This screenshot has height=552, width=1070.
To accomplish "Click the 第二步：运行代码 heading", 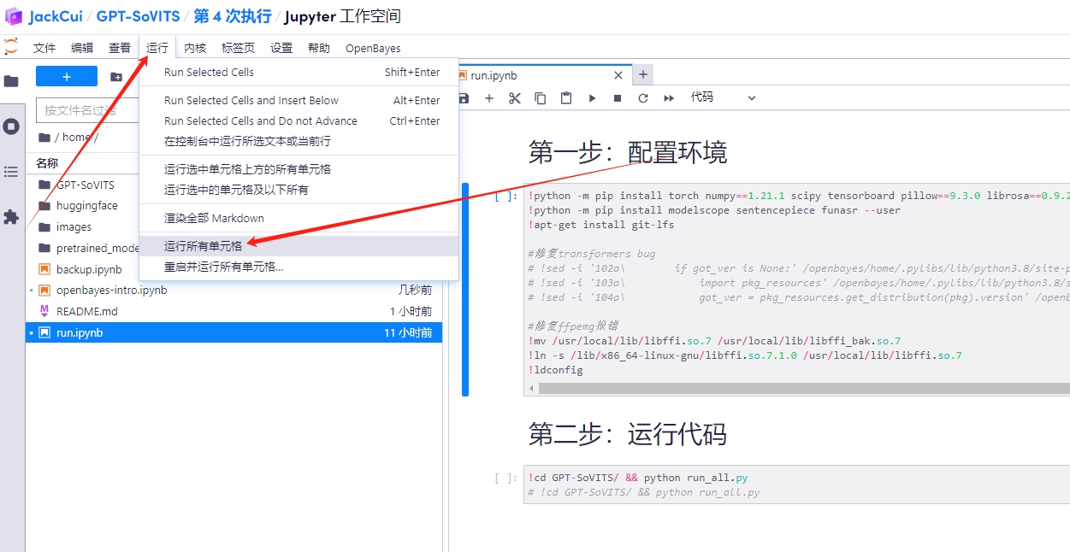I will 628,434.
